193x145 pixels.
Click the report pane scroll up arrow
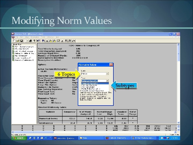178,45
